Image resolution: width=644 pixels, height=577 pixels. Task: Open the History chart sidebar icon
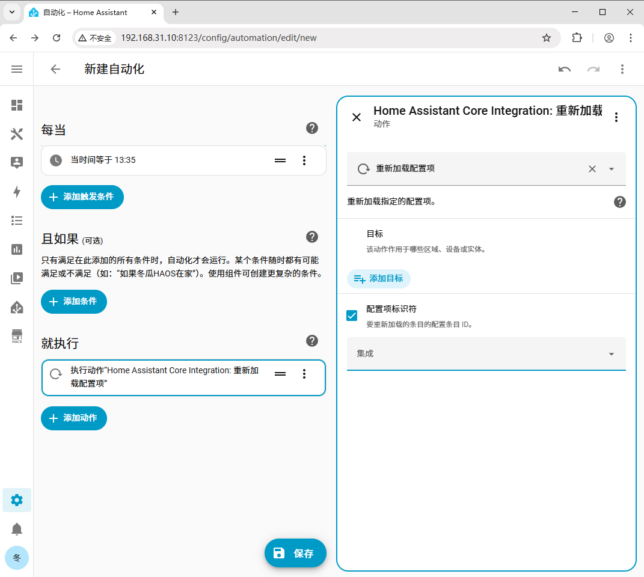click(x=17, y=249)
